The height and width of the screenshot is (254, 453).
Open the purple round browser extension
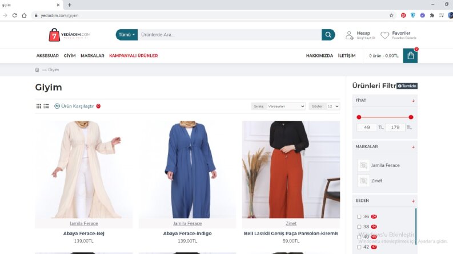click(x=422, y=15)
